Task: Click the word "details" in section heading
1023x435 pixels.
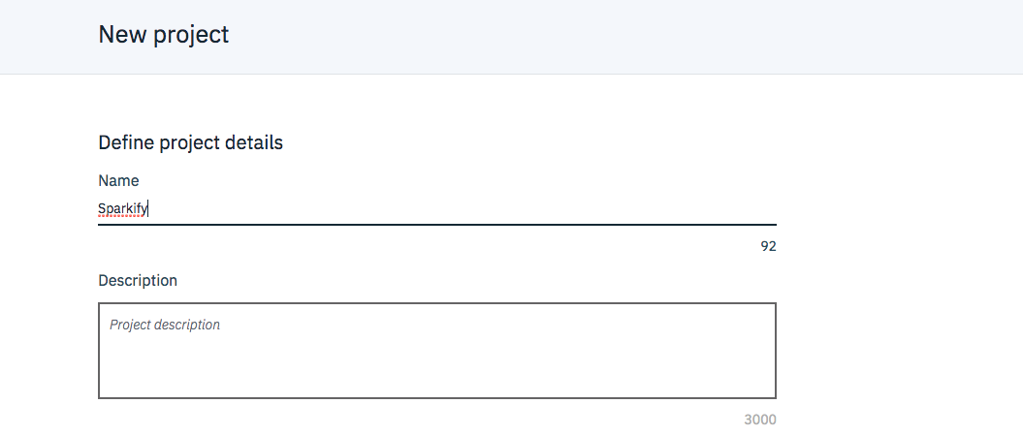Action: [x=256, y=142]
